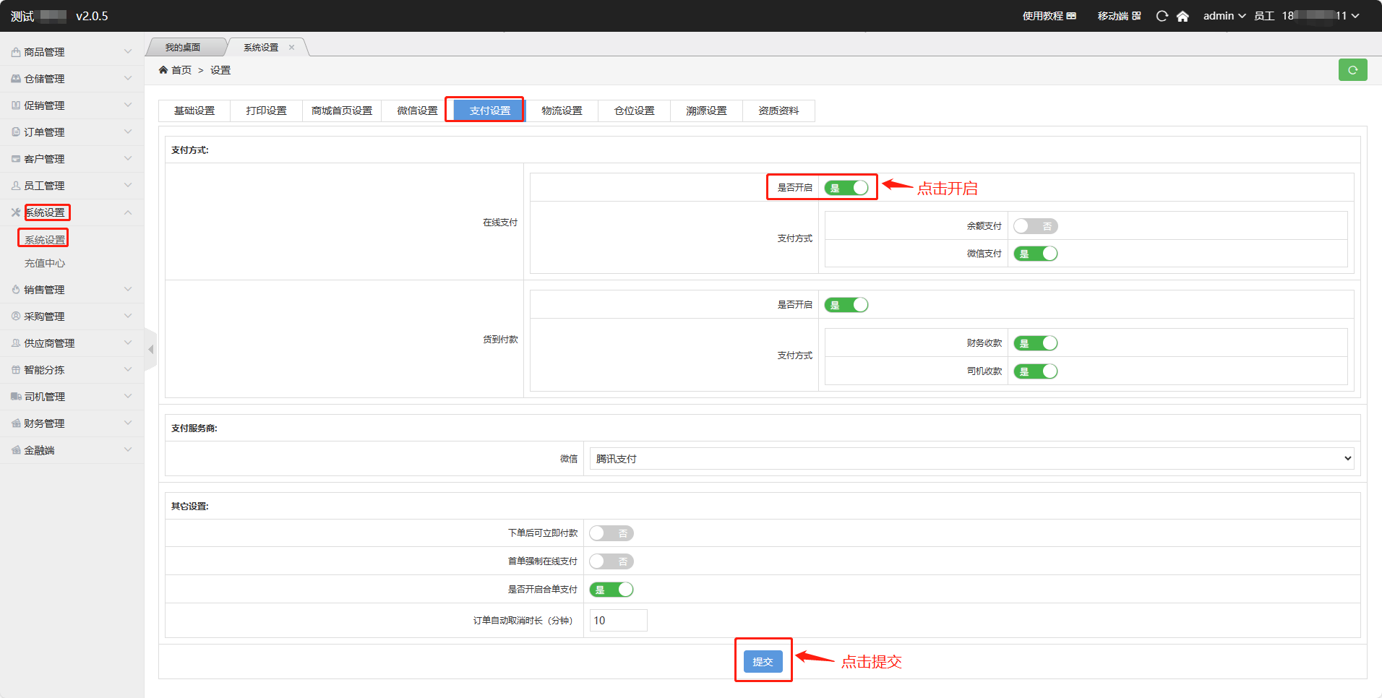The width and height of the screenshot is (1382, 698).
Task: Click the green reload button
Action: [x=1352, y=70]
